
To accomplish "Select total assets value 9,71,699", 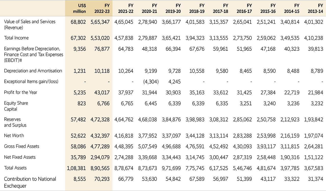I will (171, 168).
